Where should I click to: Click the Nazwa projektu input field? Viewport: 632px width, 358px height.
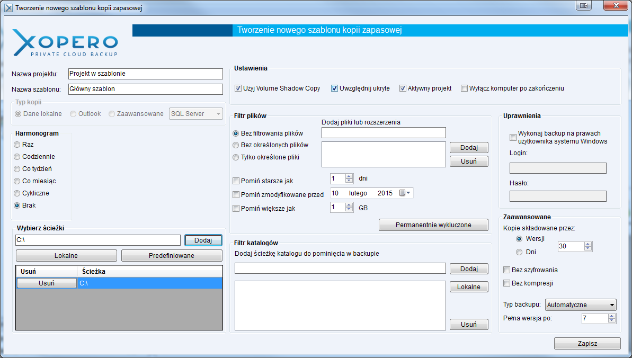pyautogui.click(x=146, y=74)
